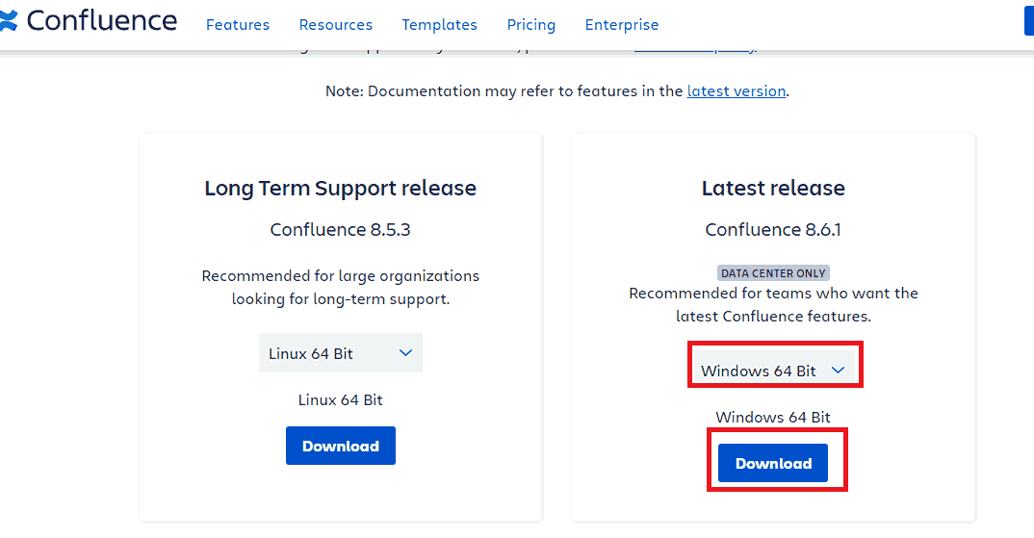This screenshot has width=1034, height=538.
Task: Click the Latest release heading
Action: tap(773, 189)
